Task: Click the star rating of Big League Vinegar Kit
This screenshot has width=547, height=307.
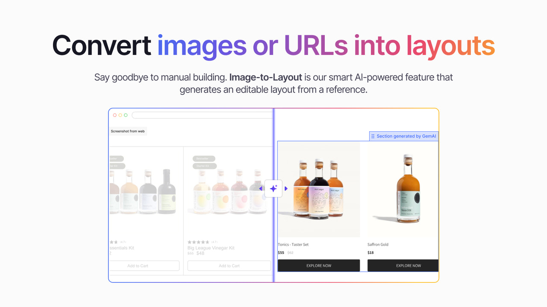Action: pyautogui.click(x=198, y=242)
